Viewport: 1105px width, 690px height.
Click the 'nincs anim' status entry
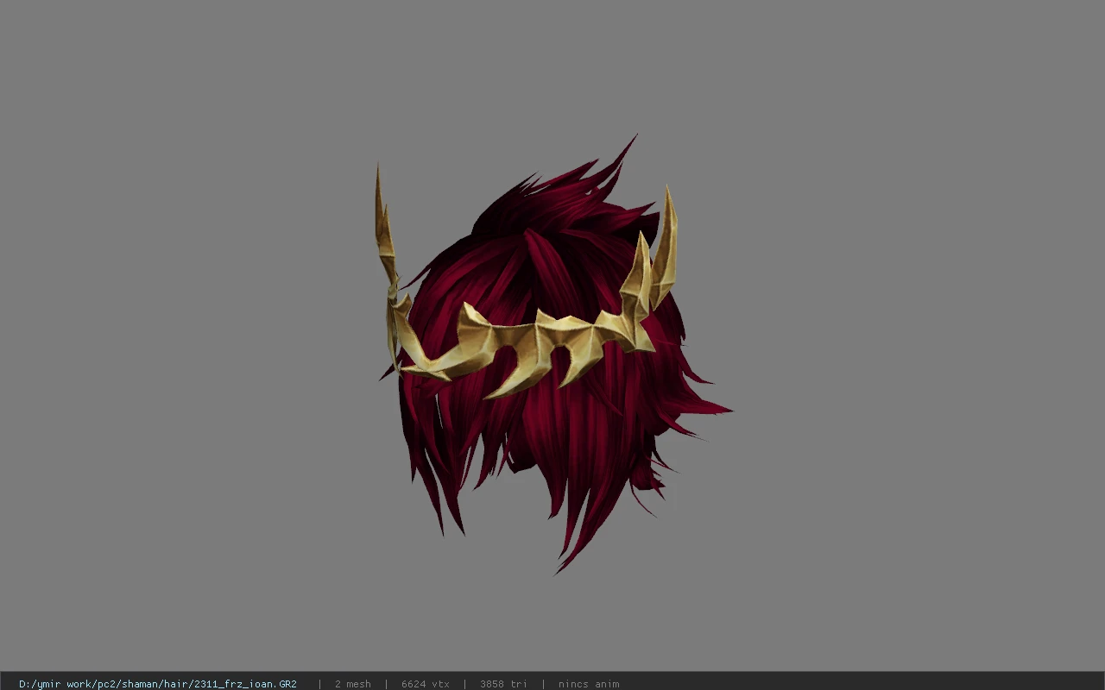click(589, 684)
